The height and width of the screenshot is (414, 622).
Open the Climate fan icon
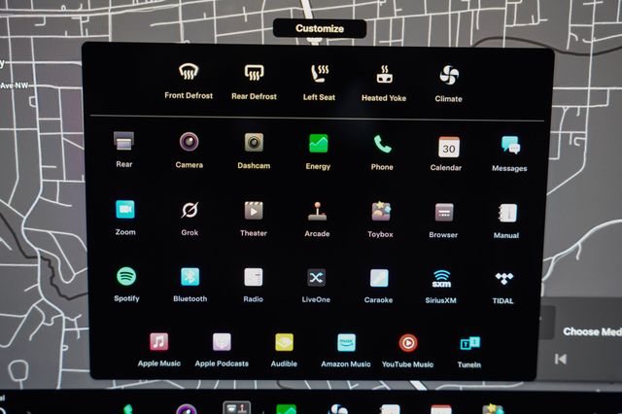[x=449, y=76]
